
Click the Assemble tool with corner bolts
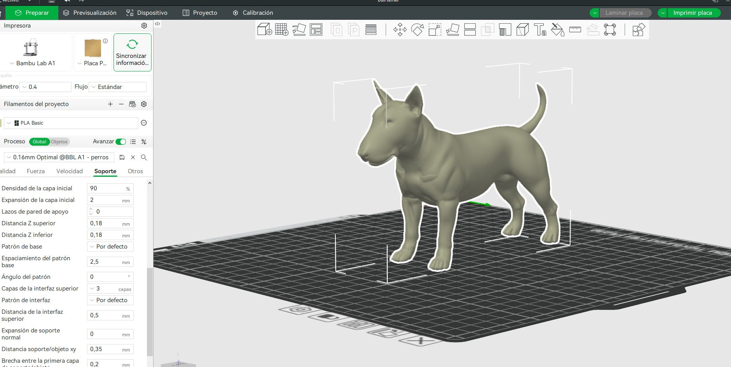pyautogui.click(x=610, y=30)
